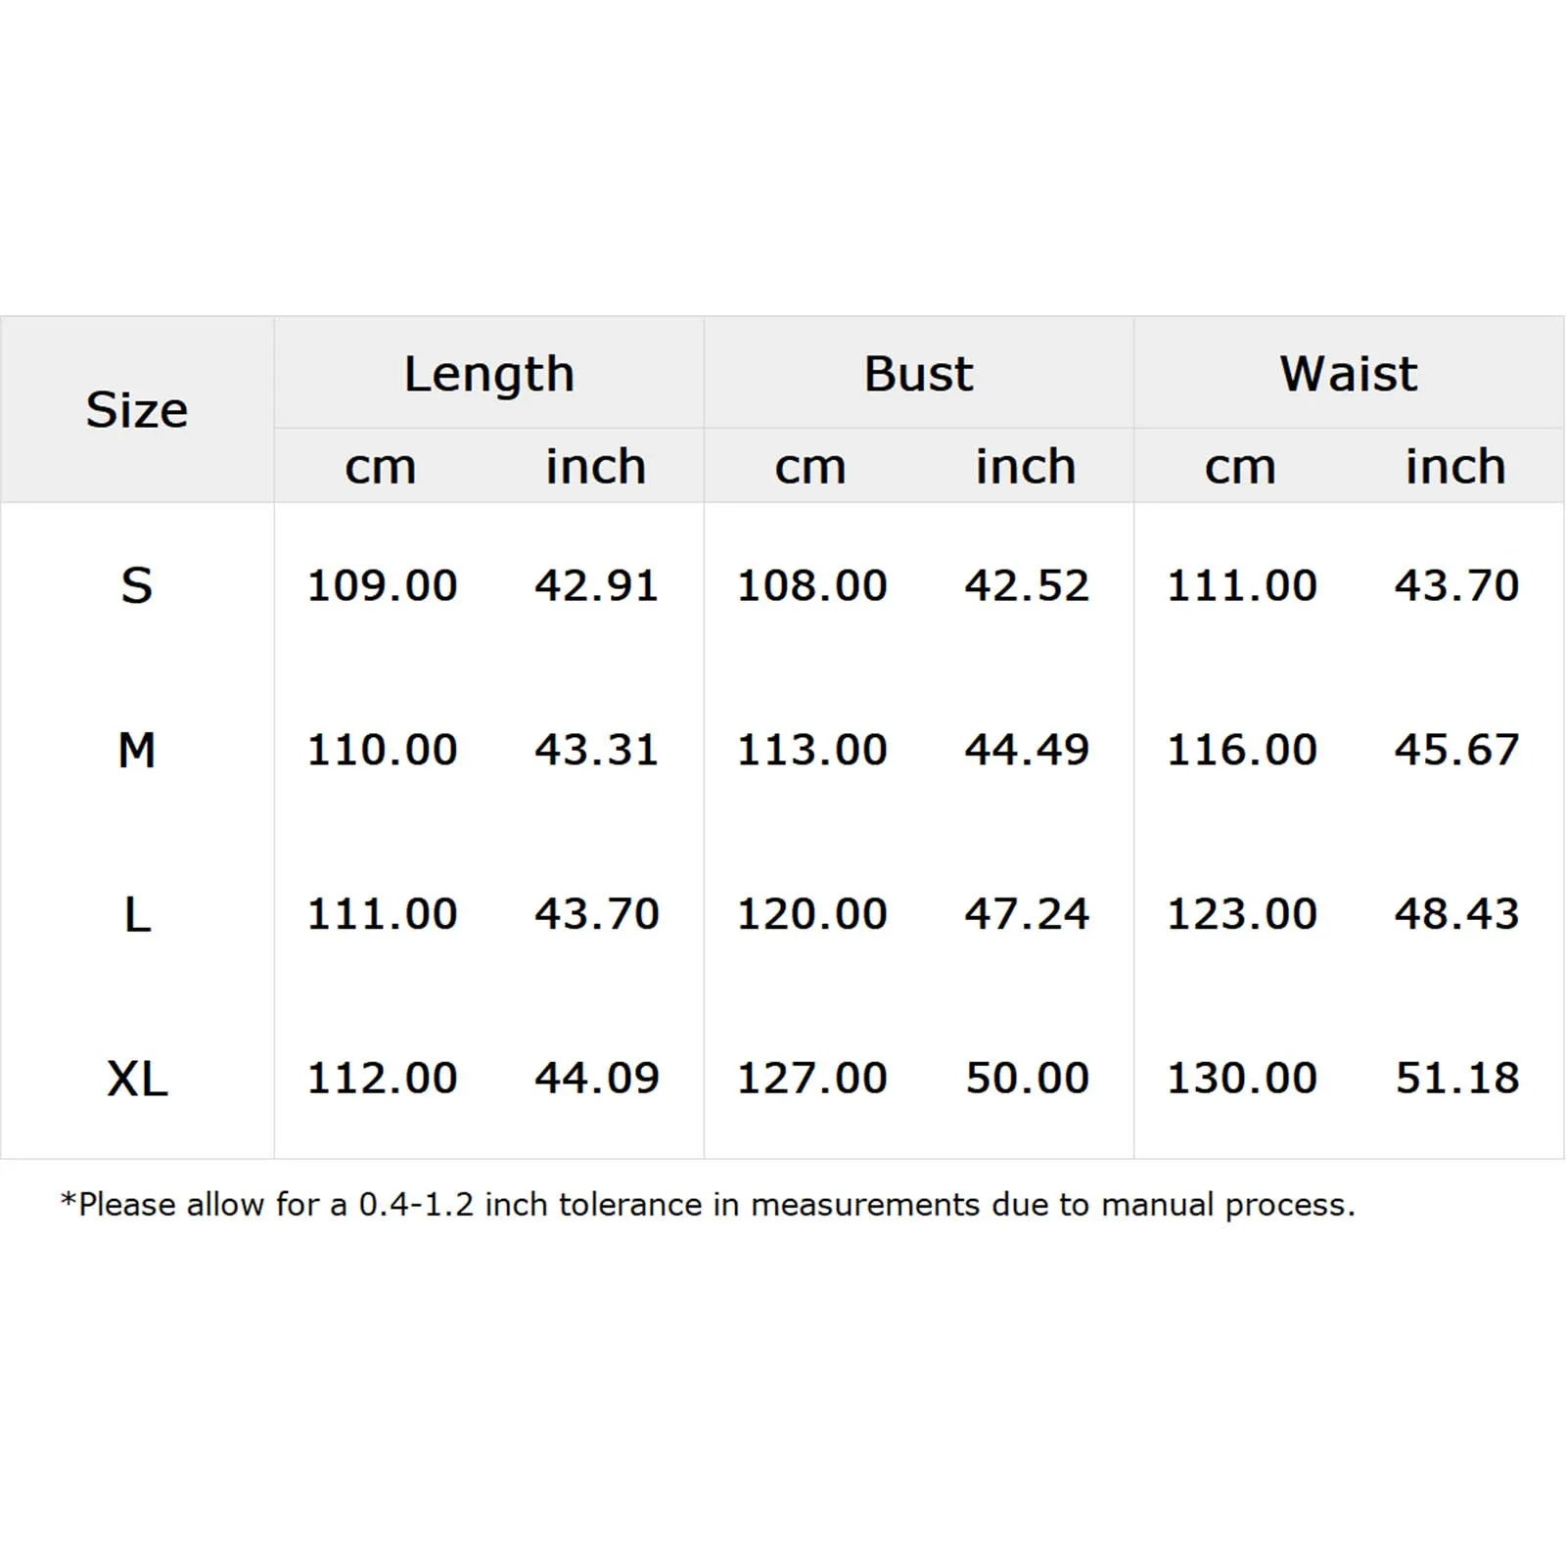Select the 116.00 waist cm value
Screen dimensions: 1566x1566
[x=1242, y=750]
